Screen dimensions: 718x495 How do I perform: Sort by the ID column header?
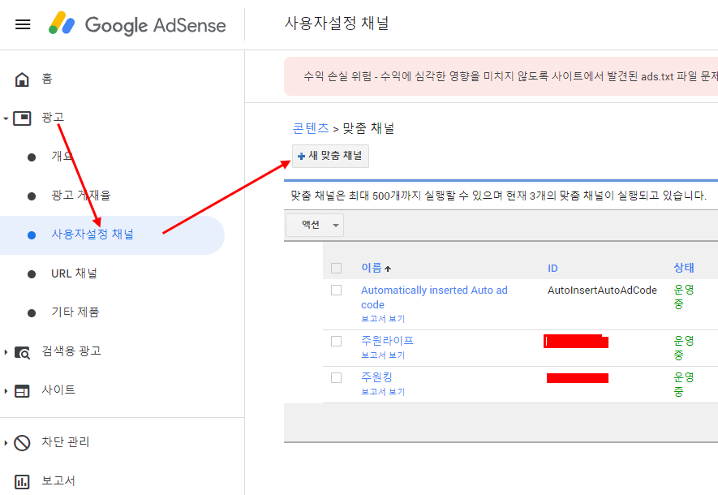552,269
